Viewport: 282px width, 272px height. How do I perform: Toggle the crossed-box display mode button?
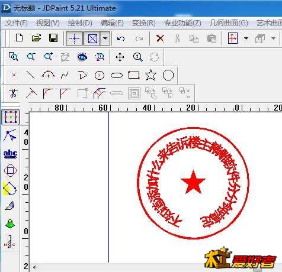coord(92,38)
